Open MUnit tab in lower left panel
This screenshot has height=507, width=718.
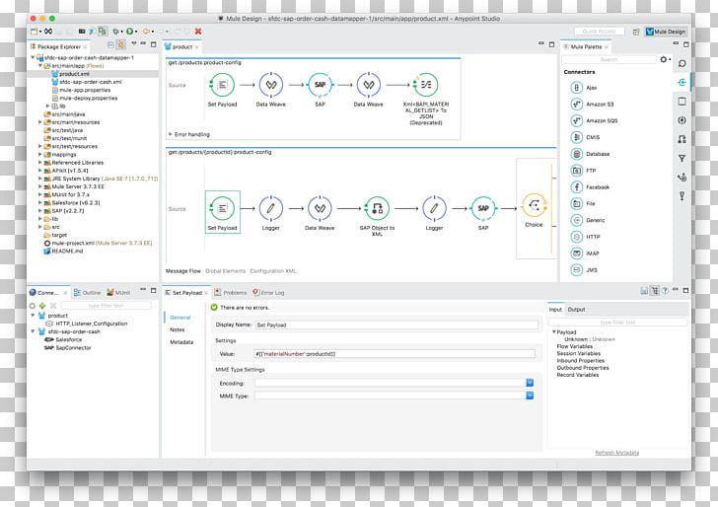pos(118,293)
